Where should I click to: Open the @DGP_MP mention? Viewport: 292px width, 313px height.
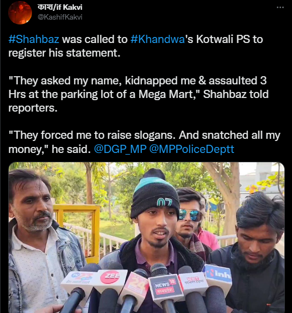coord(120,149)
